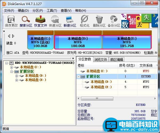Viewport: 160px width, 133px height.
Task: Open the 硬盘(D) menu
Action: pos(23,11)
